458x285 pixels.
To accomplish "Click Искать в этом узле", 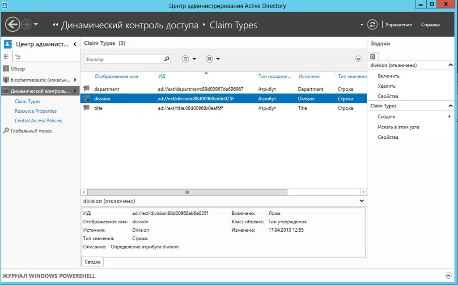I will pos(399,127).
